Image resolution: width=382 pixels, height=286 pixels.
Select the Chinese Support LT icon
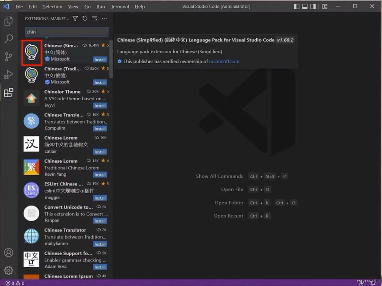point(31,259)
